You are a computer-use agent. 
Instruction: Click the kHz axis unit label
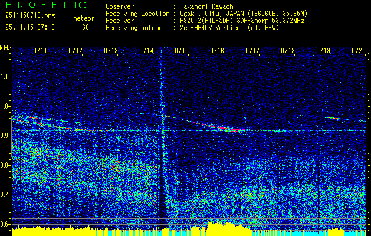[x=5, y=48]
